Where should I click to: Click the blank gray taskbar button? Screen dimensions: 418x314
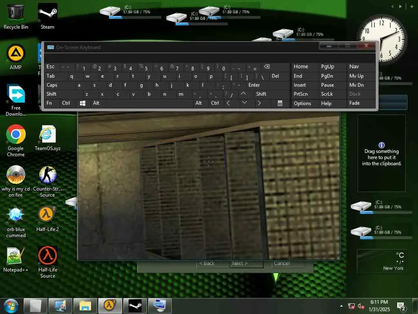click(36, 306)
